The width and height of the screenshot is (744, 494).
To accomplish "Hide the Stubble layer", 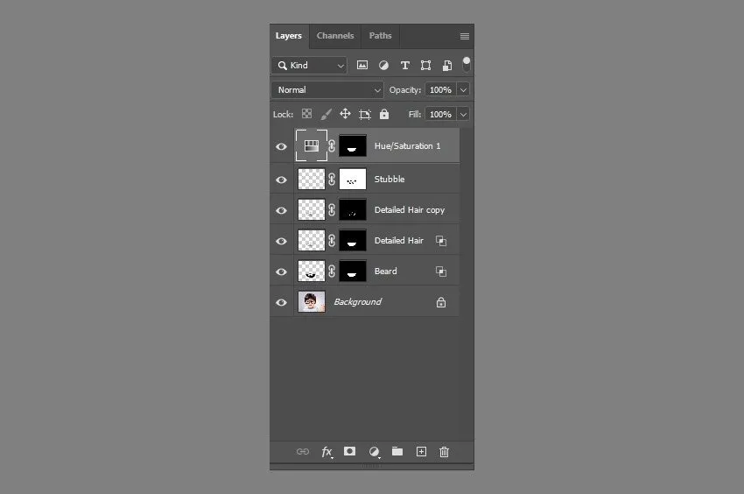I will 281,180.
